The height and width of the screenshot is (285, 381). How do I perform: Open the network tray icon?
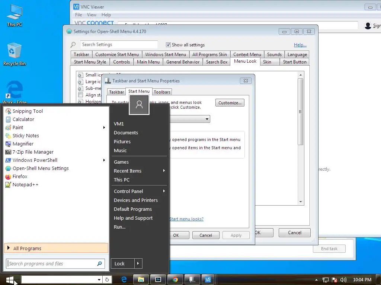coord(325,280)
